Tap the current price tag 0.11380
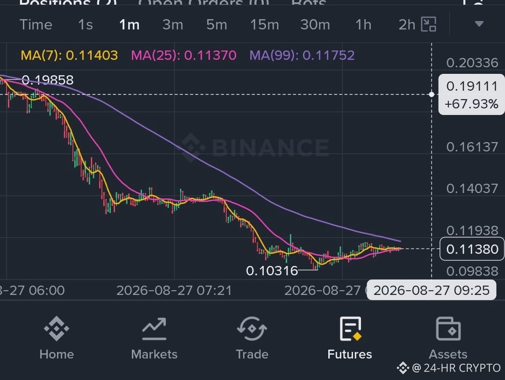The height and width of the screenshot is (380, 505). (472, 249)
